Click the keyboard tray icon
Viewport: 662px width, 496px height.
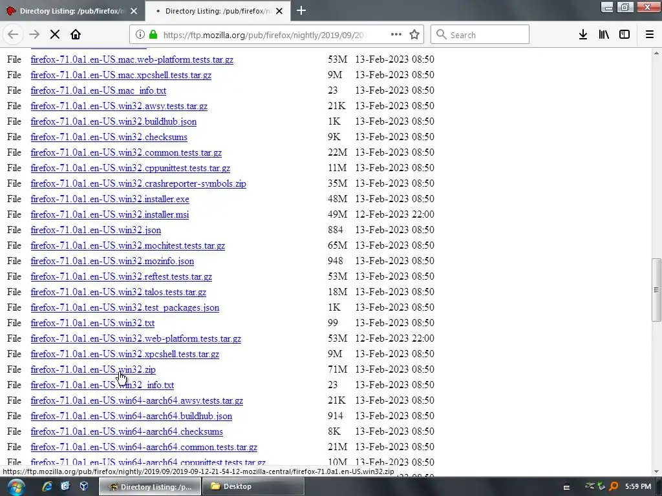[566, 487]
